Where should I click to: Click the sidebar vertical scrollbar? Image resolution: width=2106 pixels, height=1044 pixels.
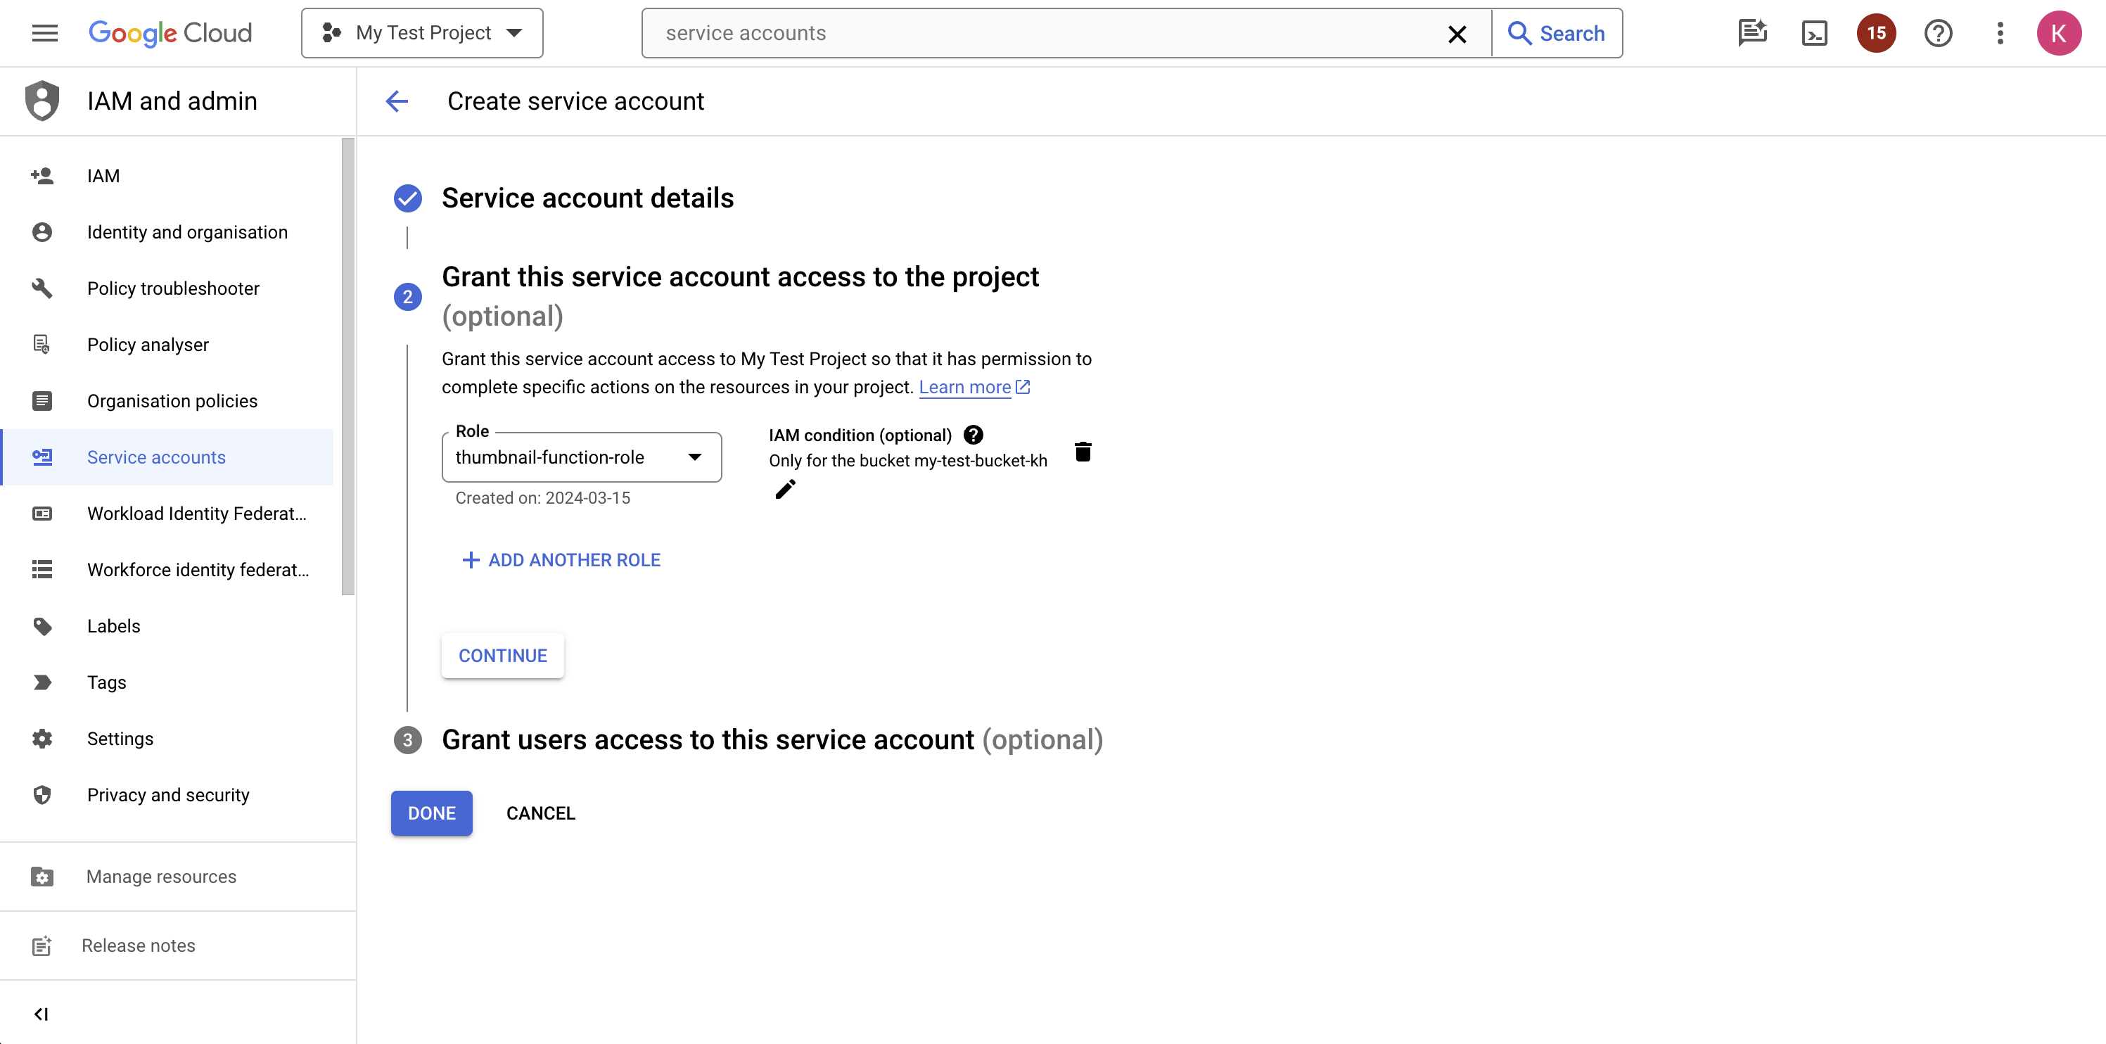click(348, 368)
